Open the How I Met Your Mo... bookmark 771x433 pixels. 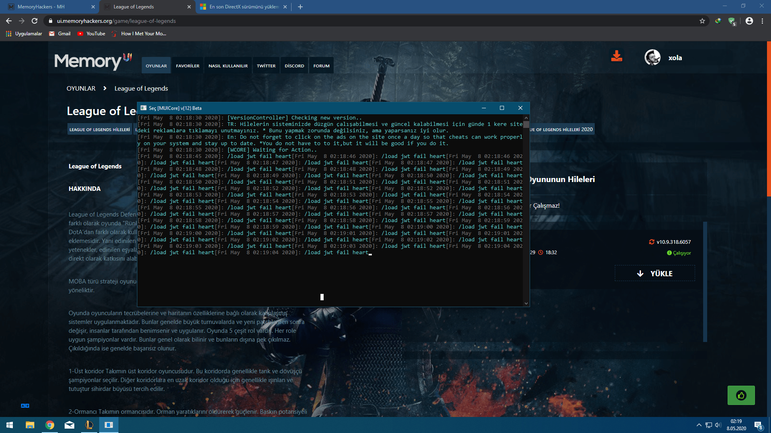139,34
